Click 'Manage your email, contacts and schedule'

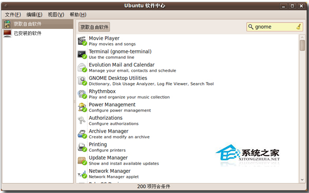tap(132, 71)
